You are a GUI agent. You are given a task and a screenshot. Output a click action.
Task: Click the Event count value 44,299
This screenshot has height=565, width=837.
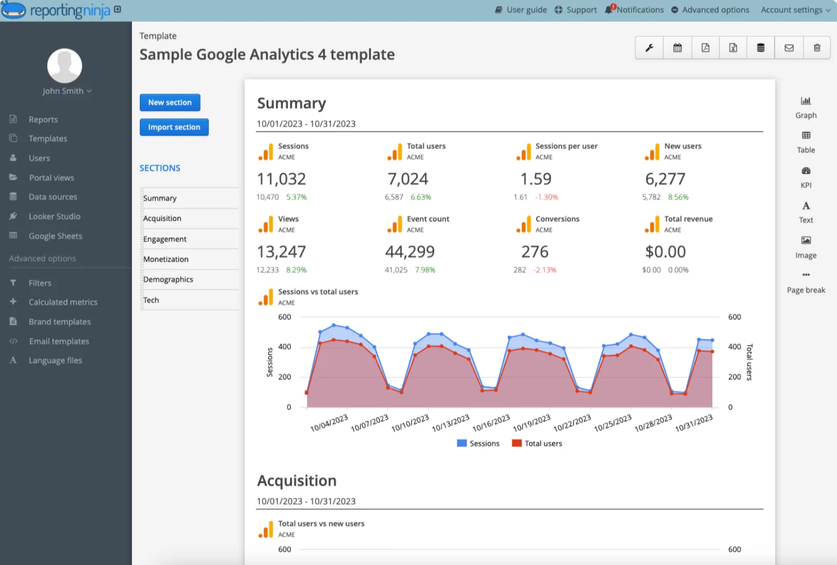(x=410, y=252)
